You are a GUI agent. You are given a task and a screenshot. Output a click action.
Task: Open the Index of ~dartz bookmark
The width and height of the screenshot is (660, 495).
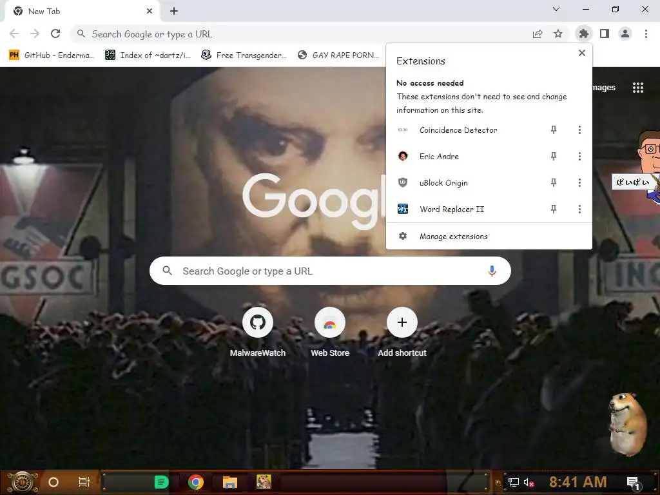tap(148, 55)
